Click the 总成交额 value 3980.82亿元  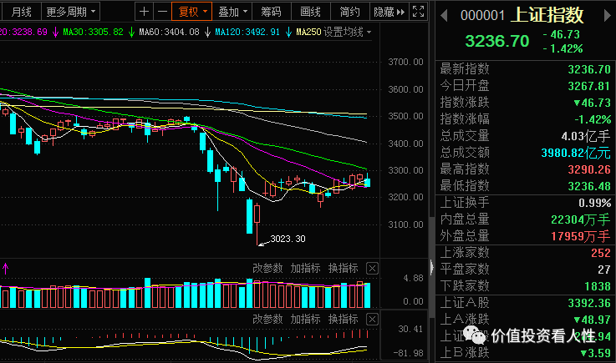[x=576, y=153]
